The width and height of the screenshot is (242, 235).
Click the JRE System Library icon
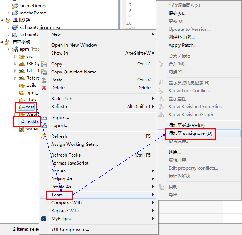click(22, 64)
